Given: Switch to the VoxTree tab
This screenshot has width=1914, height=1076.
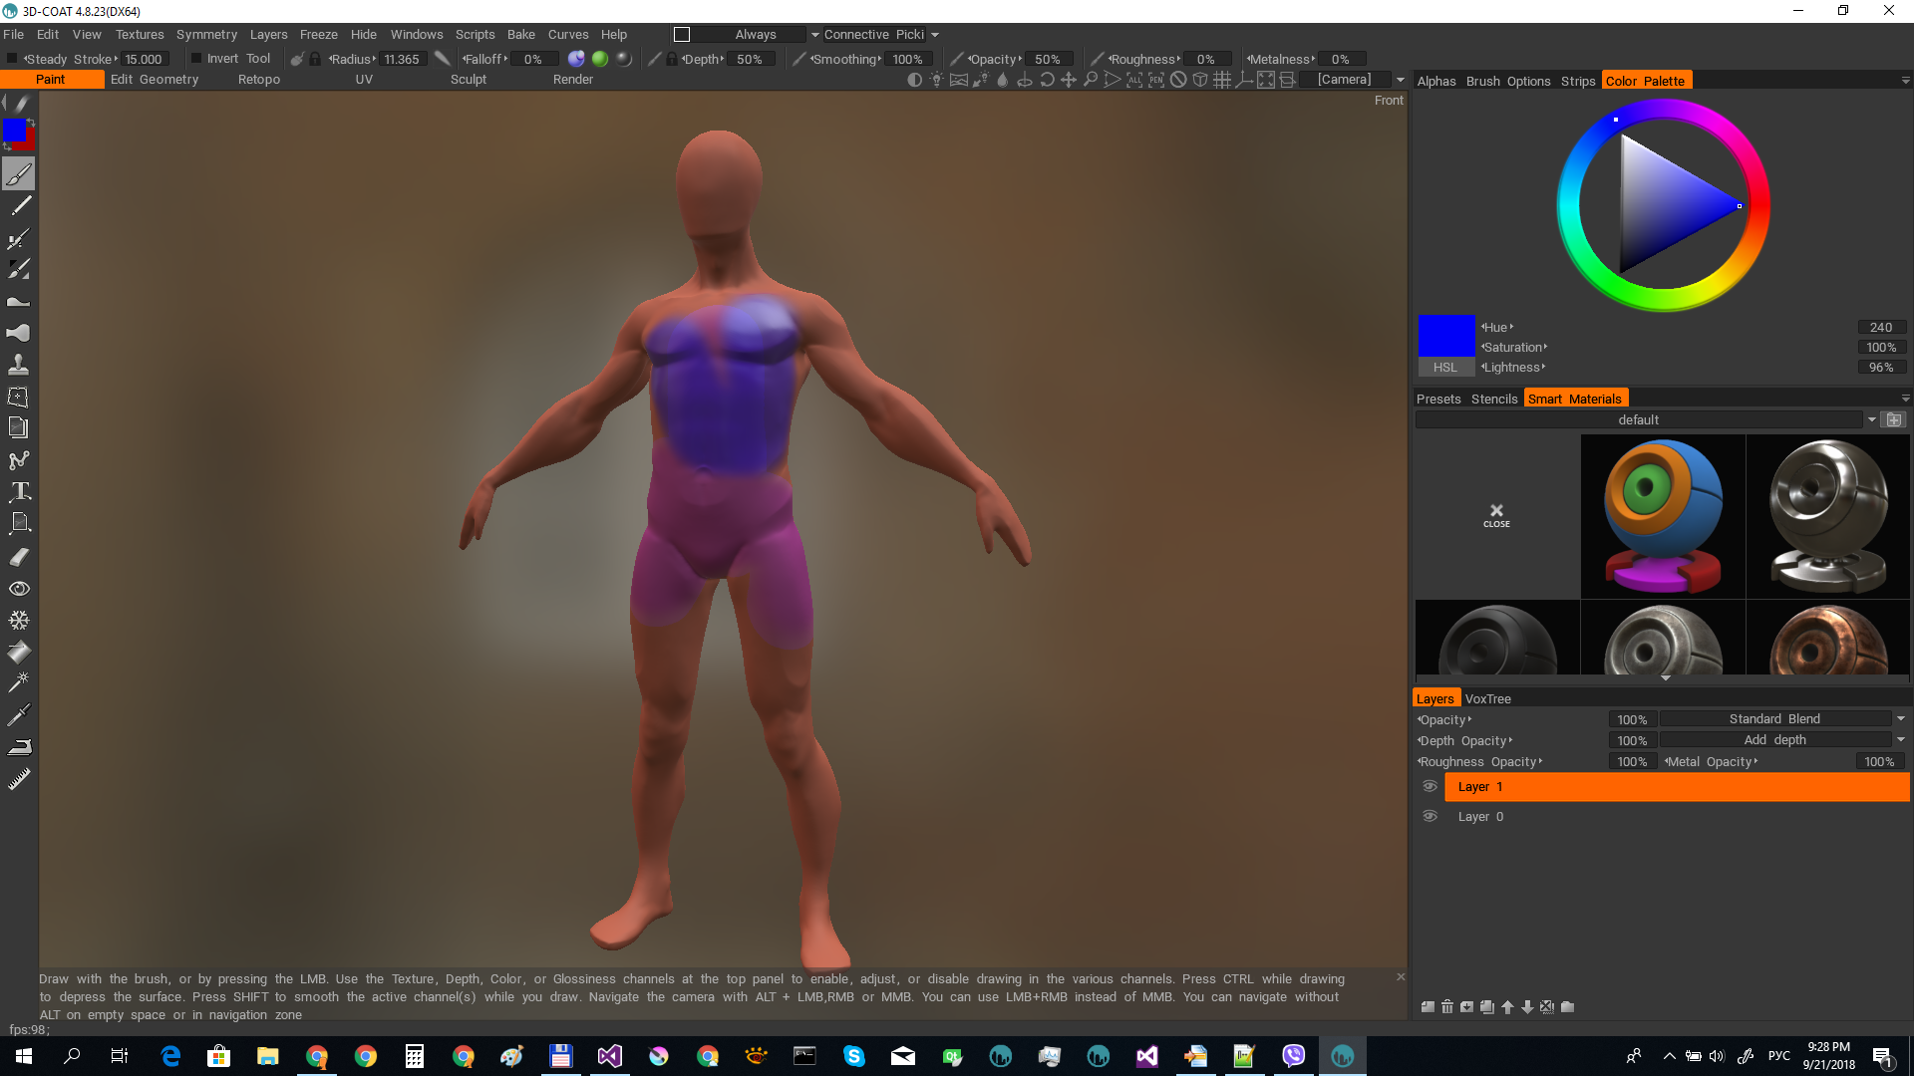Looking at the screenshot, I should (x=1487, y=698).
